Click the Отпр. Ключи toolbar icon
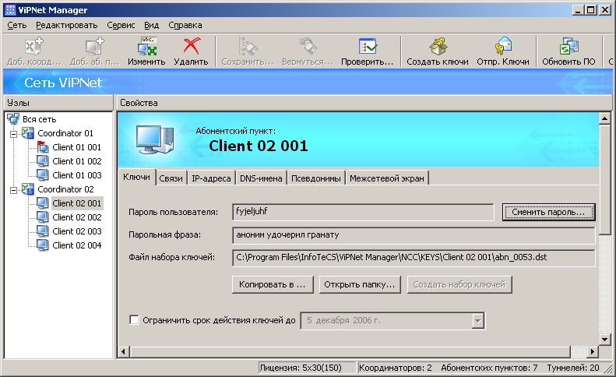 (503, 46)
